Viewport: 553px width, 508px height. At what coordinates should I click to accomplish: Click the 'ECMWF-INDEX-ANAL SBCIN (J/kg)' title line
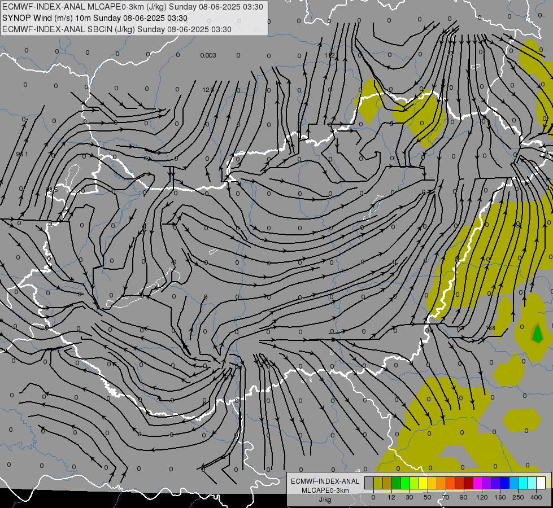click(117, 29)
